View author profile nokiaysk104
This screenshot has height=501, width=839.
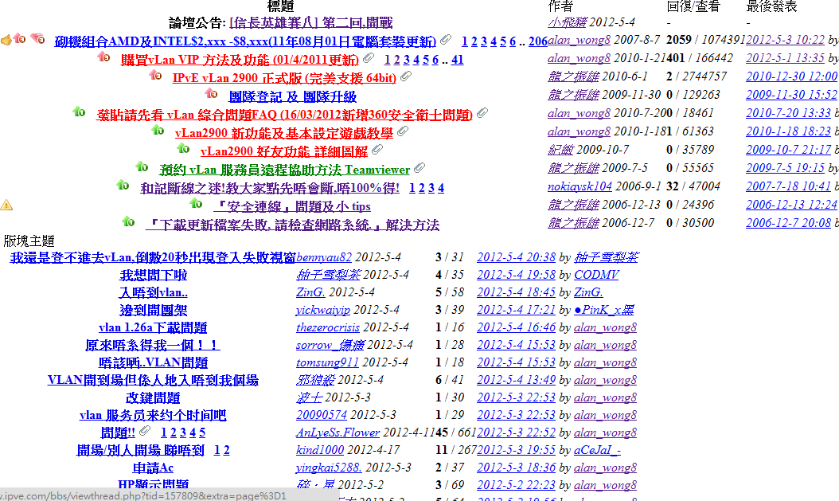click(579, 186)
